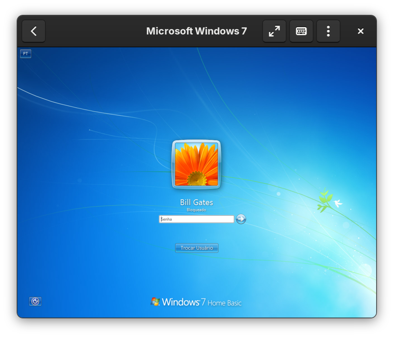Open the three-dot options menu
Viewport: 394px width, 337px height.
tap(328, 31)
